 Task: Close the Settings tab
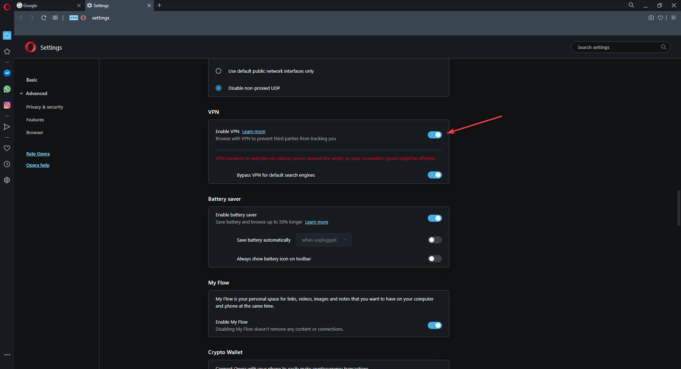coord(149,5)
